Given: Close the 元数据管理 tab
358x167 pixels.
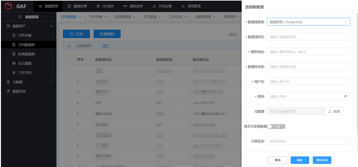Looking at the screenshot, I should point(214,17).
